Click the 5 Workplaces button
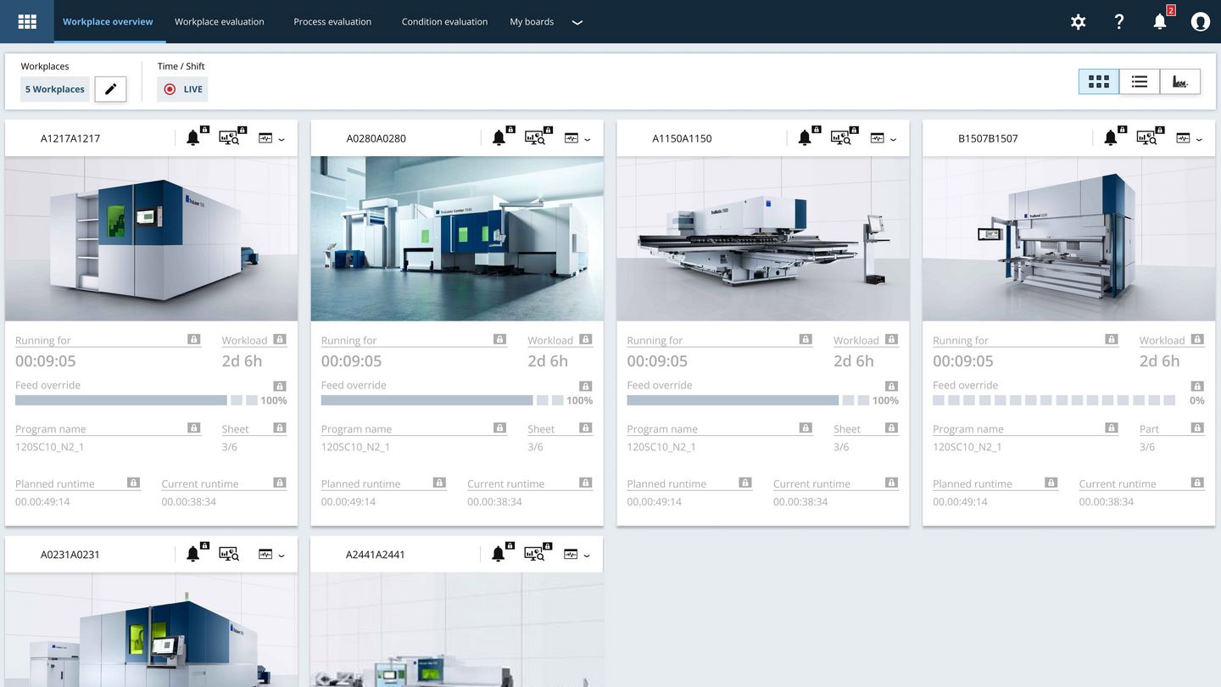The image size is (1221, 687). [55, 89]
